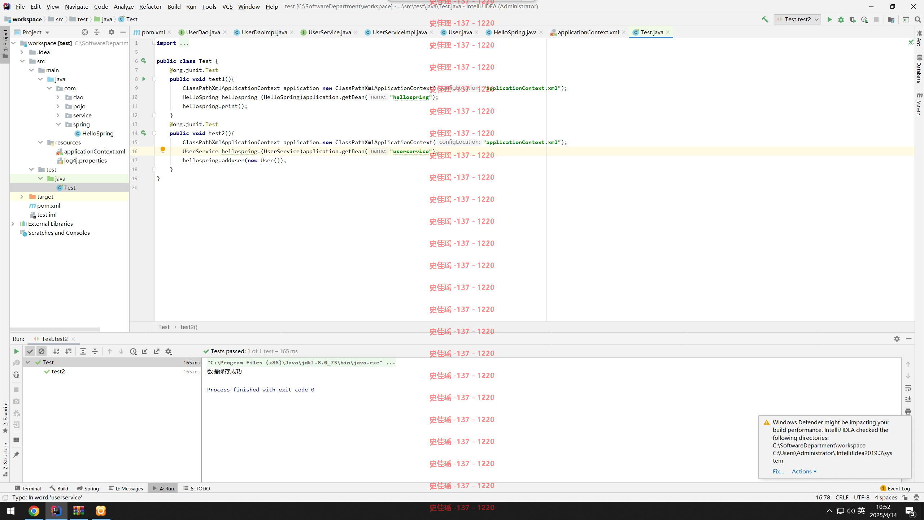Toggle soft-wrap in console output

pyautogui.click(x=908, y=388)
